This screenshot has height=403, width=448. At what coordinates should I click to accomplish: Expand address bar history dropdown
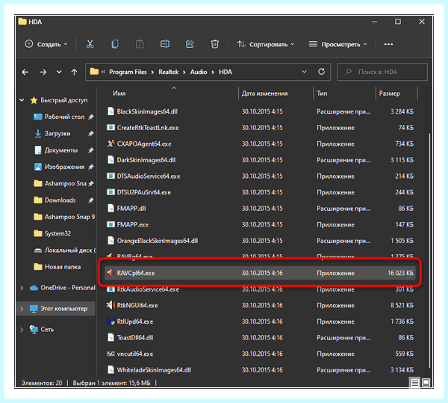[305, 72]
